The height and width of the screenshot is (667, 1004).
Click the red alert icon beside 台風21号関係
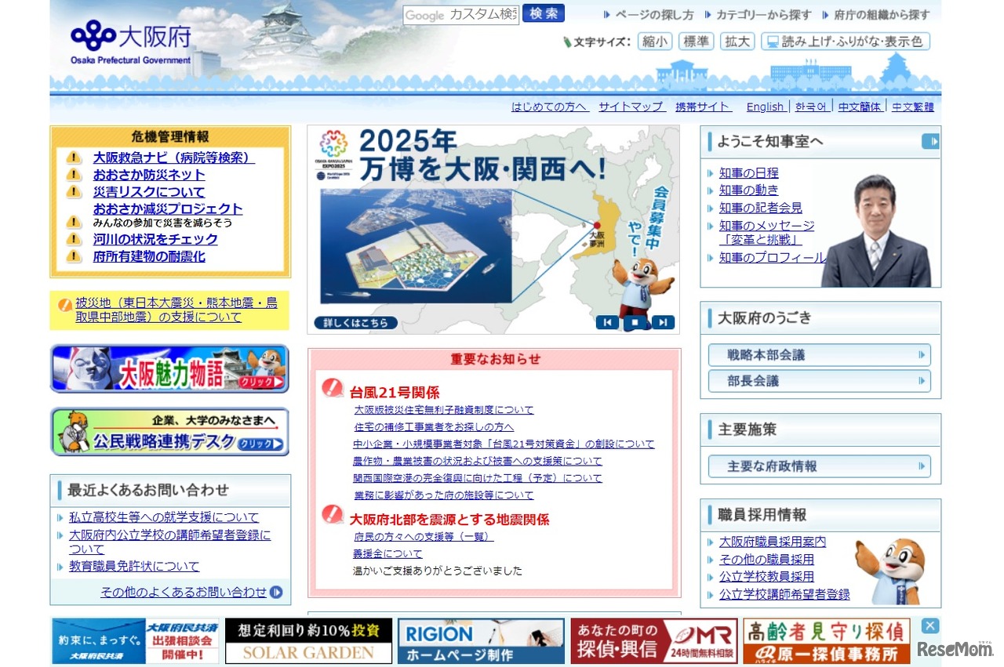coord(330,388)
